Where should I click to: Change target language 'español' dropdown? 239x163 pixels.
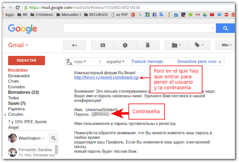point(115,62)
